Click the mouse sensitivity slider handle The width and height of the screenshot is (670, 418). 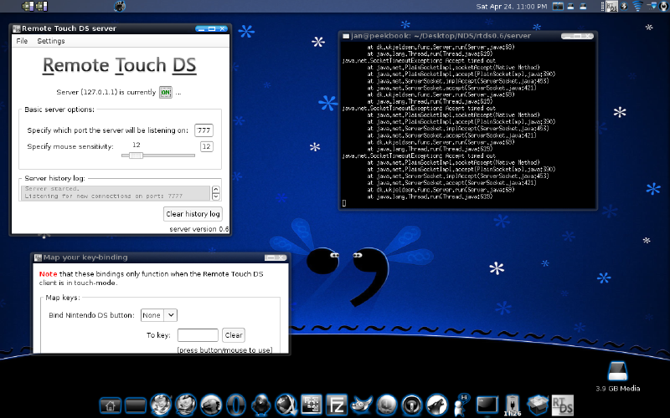click(136, 155)
